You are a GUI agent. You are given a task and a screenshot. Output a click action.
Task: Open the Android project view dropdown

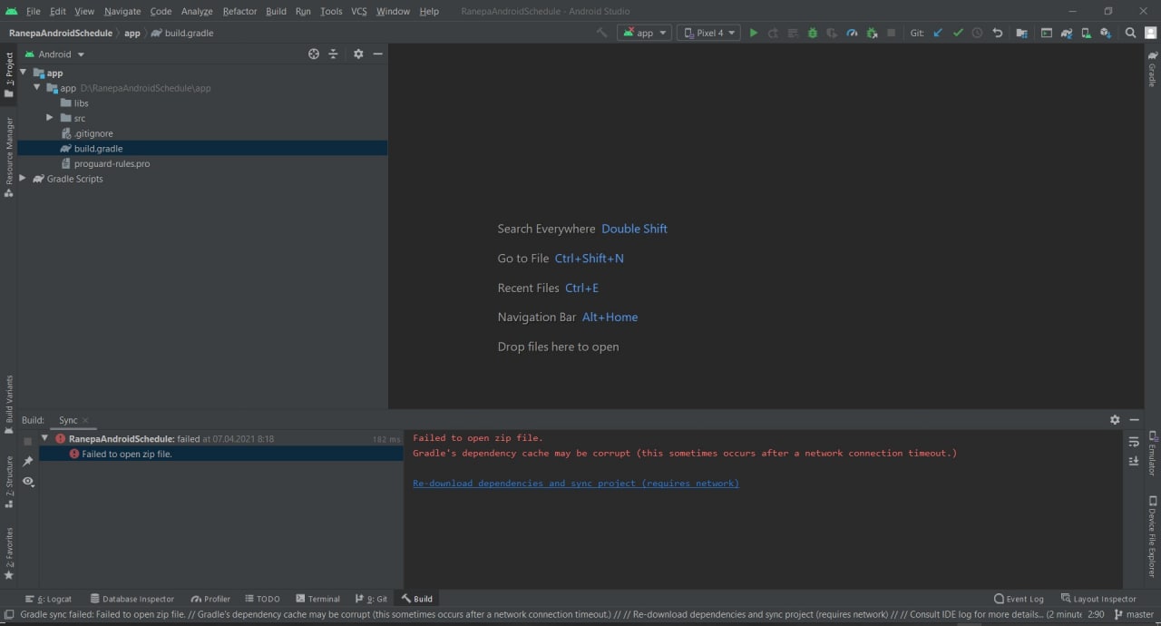[x=54, y=54]
